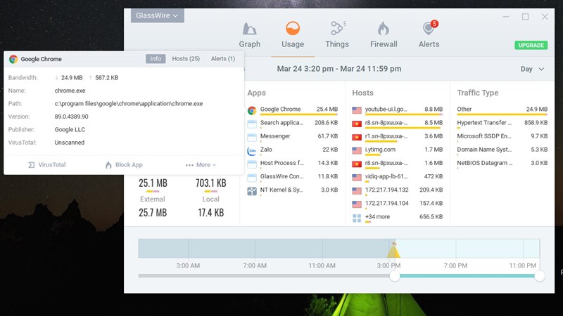Click the date range Mar 24 heading
This screenshot has height=316, width=563.
(x=339, y=69)
